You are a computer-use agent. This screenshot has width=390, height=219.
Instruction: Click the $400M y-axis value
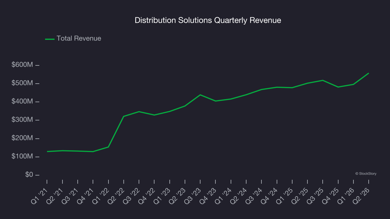coord(22,101)
